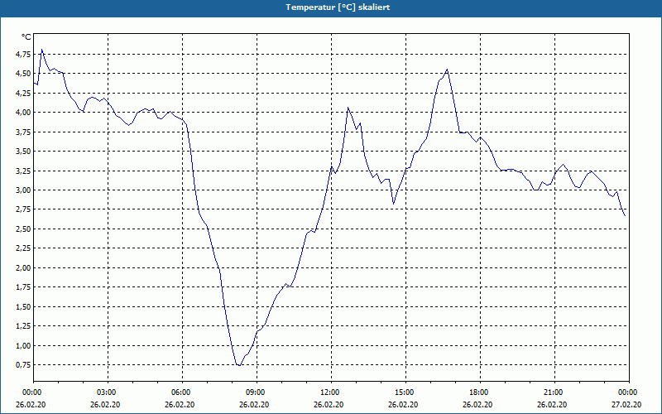Click the °C unit label on the y-axis
Image resolution: width=662 pixels, height=414 pixels.
coord(26,37)
